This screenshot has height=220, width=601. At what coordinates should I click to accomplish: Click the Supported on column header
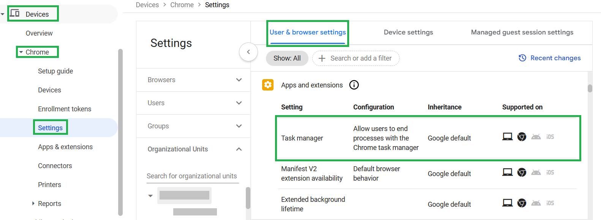(522, 107)
